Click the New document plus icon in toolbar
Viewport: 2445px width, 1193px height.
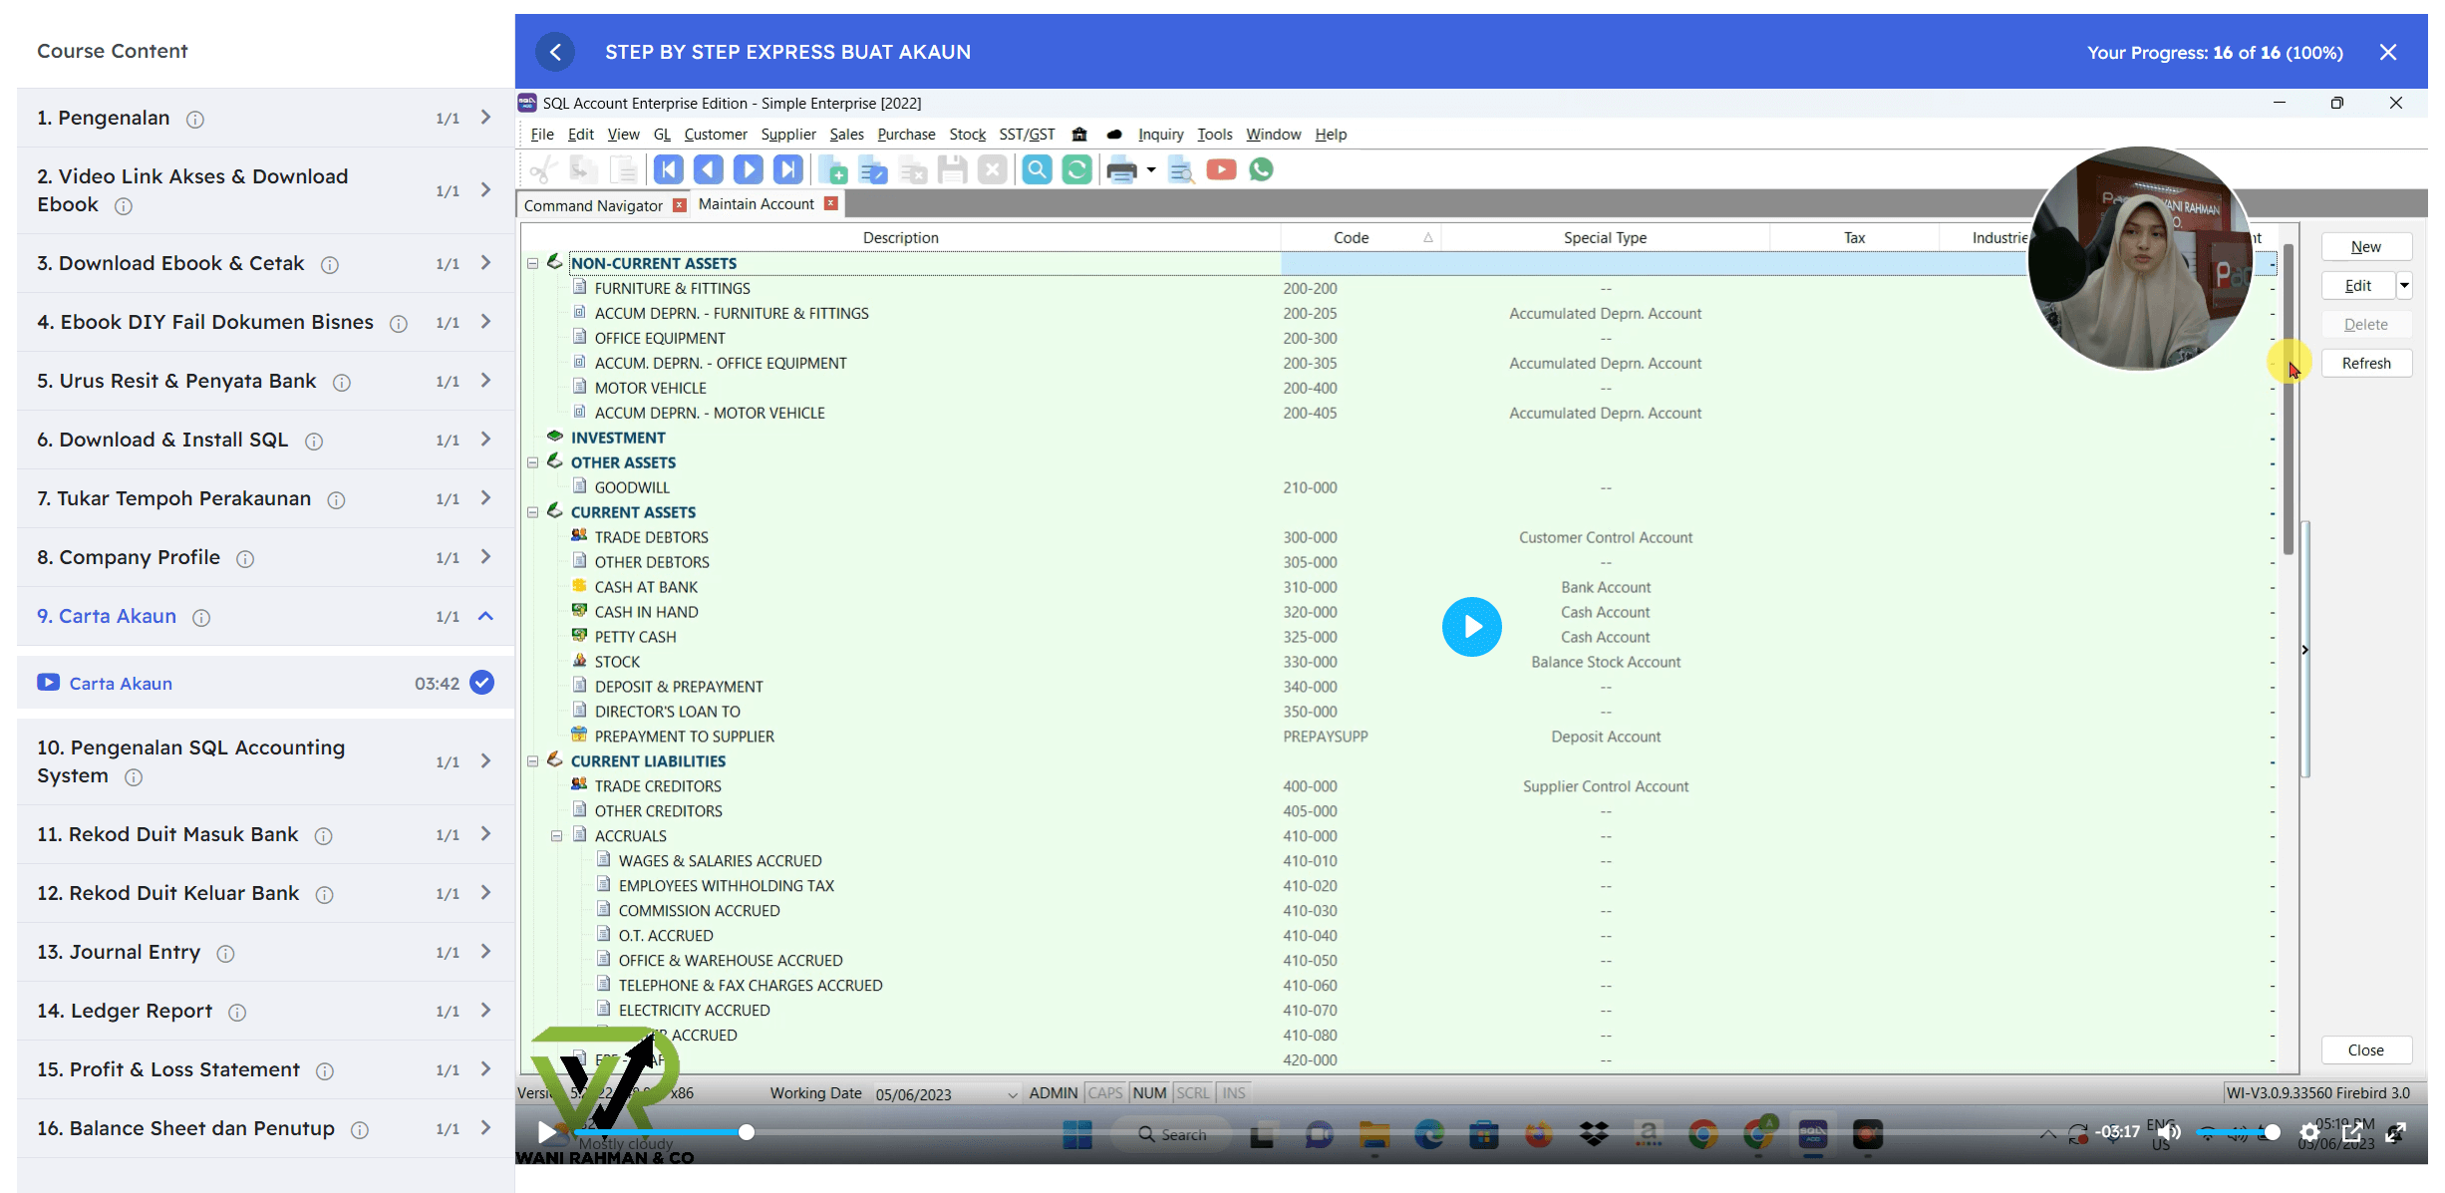click(833, 170)
